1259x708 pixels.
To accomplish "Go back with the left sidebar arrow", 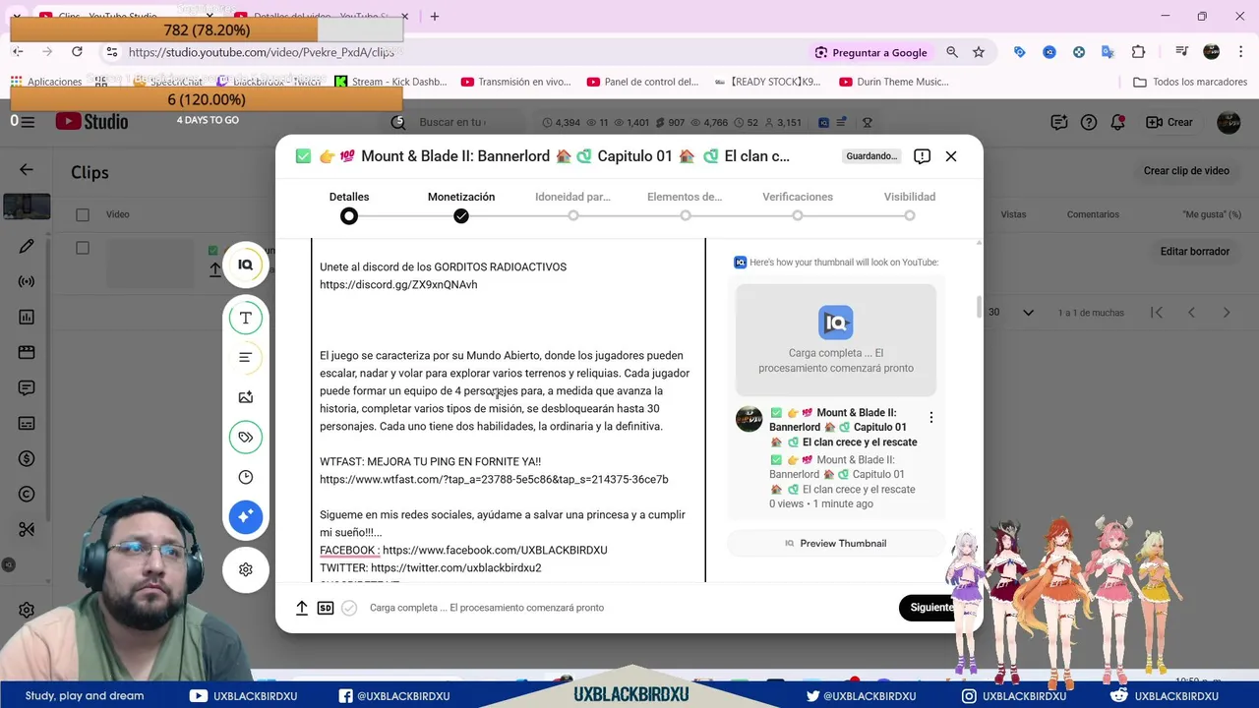I will (27, 170).
